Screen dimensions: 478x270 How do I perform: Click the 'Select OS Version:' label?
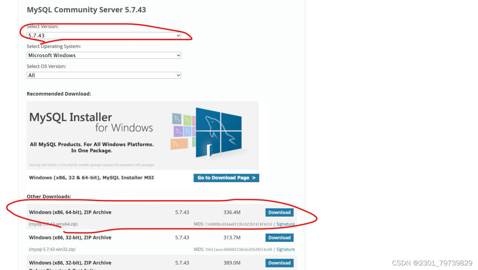point(46,66)
